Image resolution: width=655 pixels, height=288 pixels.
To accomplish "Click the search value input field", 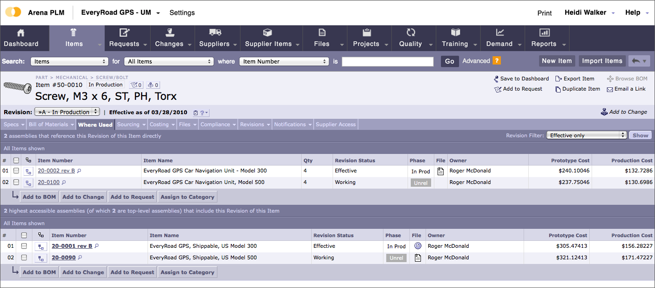I will coord(388,61).
